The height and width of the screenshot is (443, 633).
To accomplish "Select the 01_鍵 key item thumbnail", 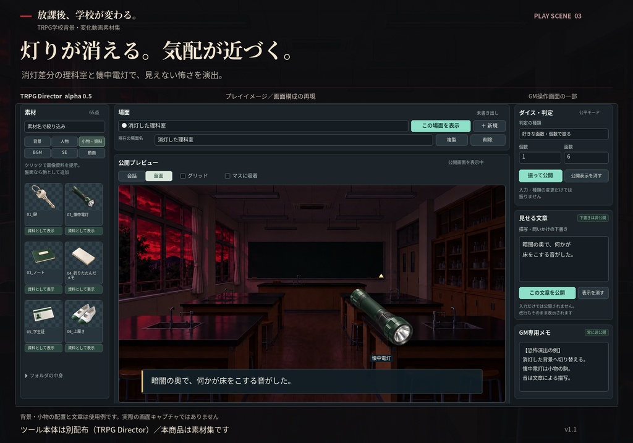I will pos(43,204).
